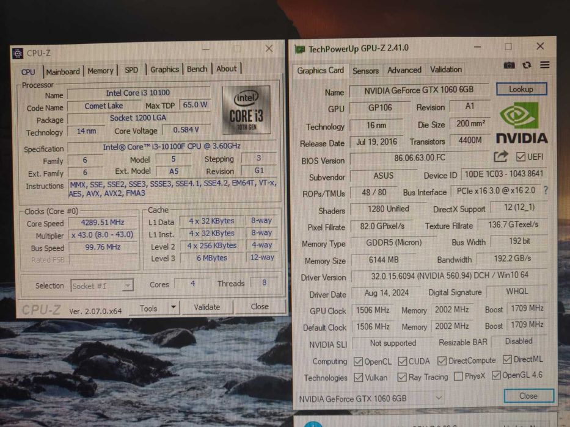Click the Bus Interface question mark icon
Viewport: 570px width, 427px height.
click(546, 190)
